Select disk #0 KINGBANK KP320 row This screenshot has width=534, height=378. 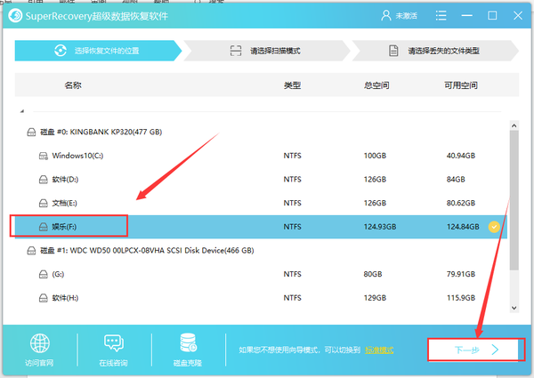point(261,132)
